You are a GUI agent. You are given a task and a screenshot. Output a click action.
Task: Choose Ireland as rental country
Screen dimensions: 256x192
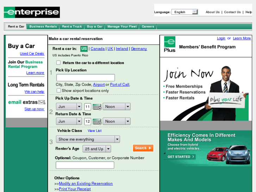point(122,49)
